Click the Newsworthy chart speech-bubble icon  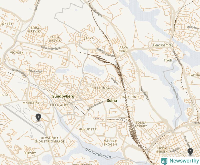coord(164,161)
